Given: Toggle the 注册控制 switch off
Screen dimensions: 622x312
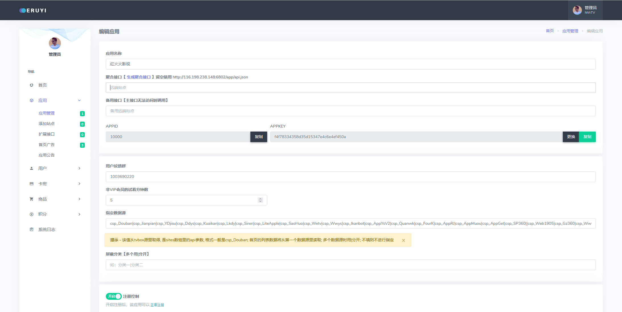Looking at the screenshot, I should (114, 296).
